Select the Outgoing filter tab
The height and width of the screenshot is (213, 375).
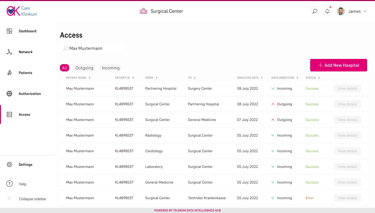pyautogui.click(x=84, y=68)
